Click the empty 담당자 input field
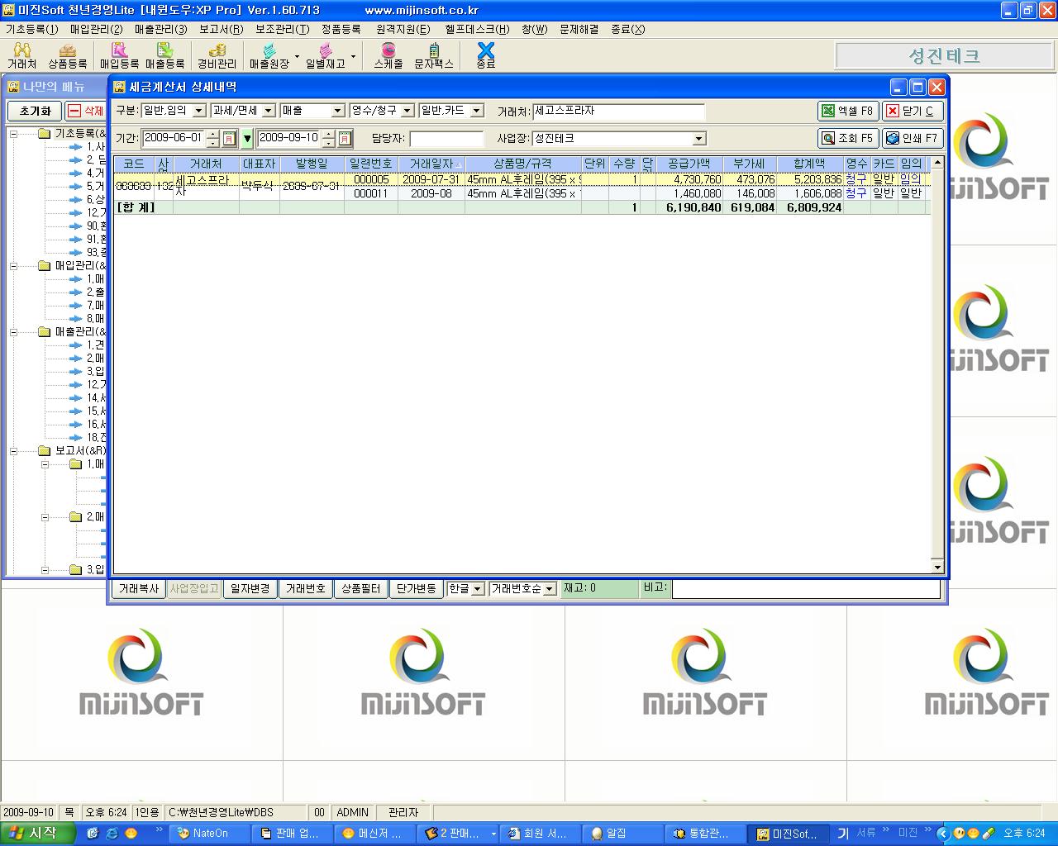 point(446,139)
